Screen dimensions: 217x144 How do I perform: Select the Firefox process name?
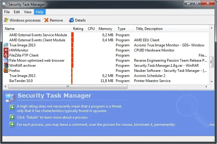pyautogui.click(x=15, y=71)
